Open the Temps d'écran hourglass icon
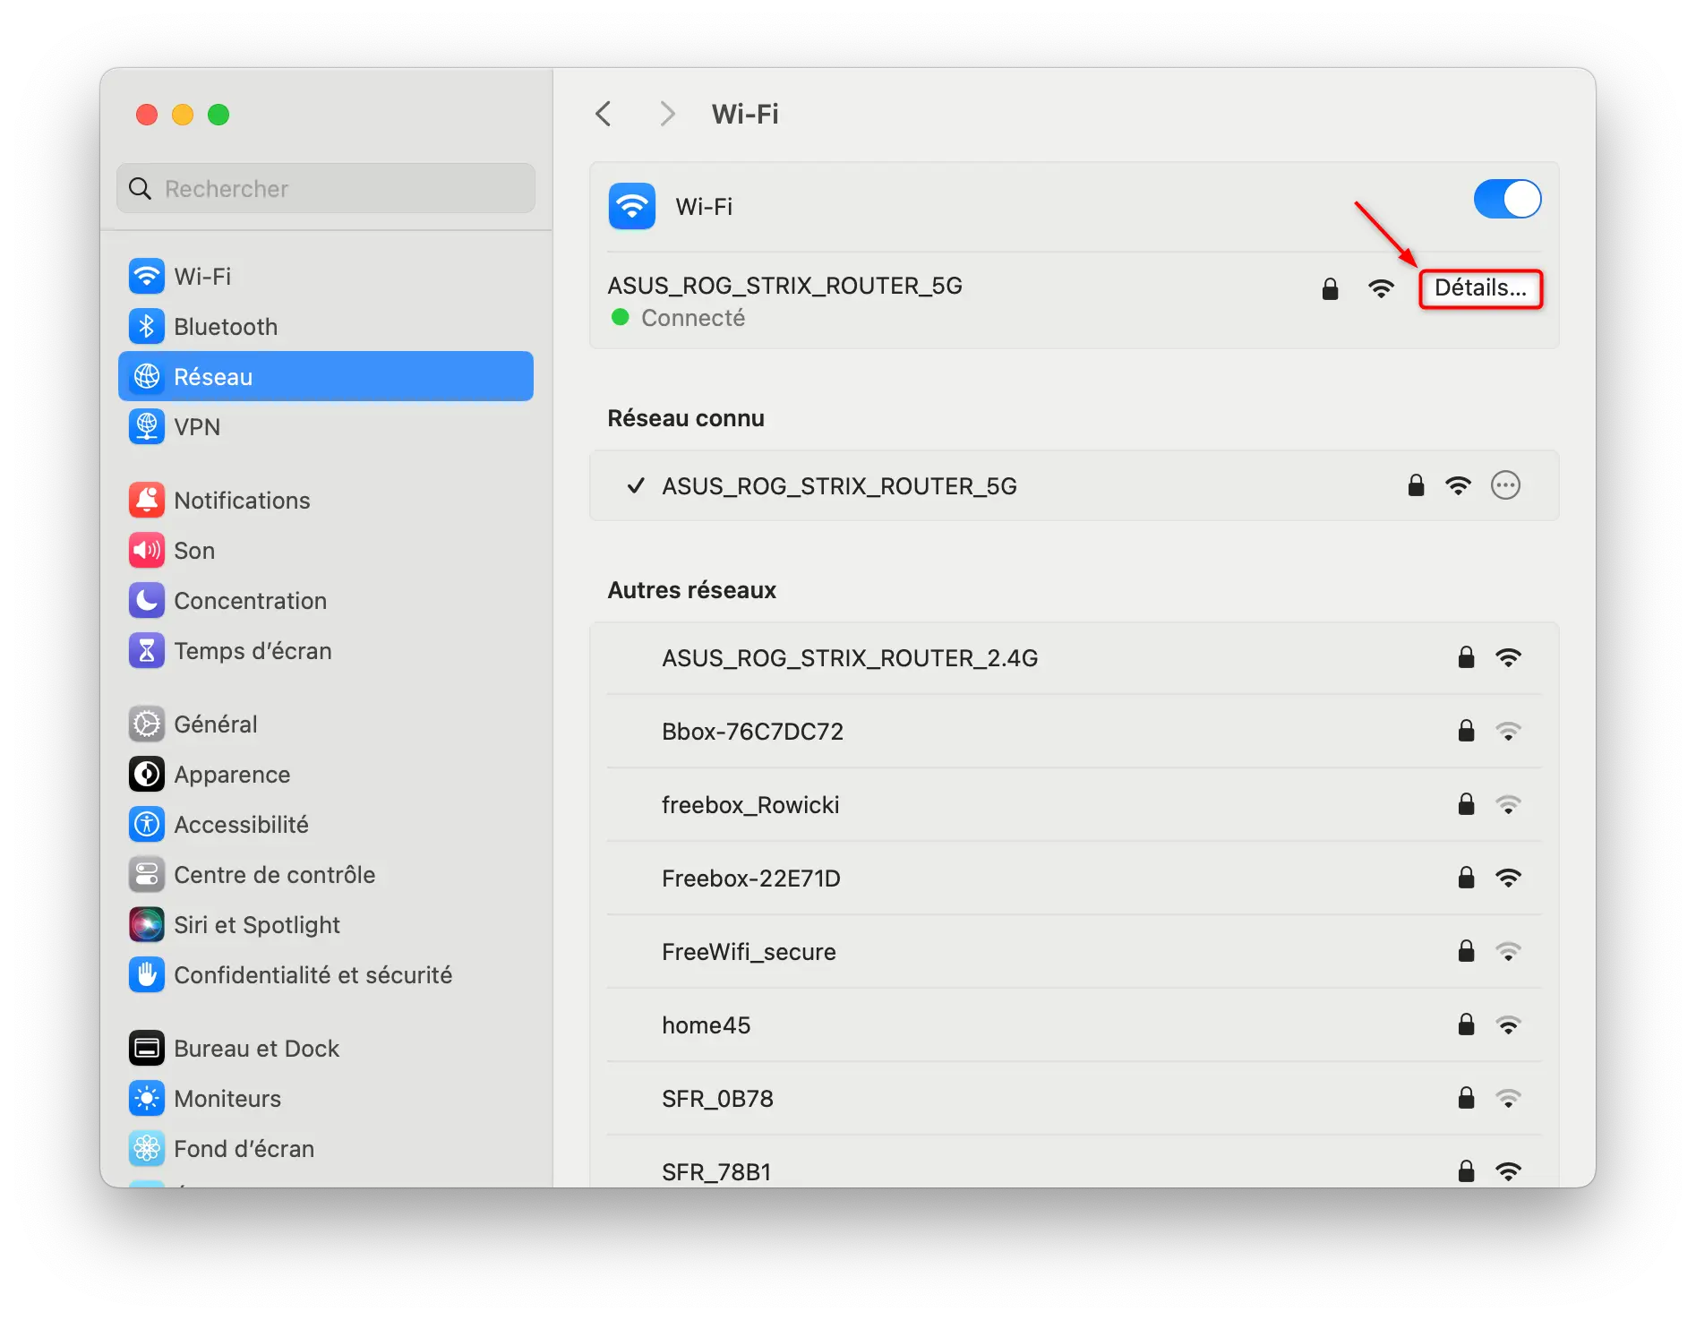1696x1320 pixels. coord(147,650)
